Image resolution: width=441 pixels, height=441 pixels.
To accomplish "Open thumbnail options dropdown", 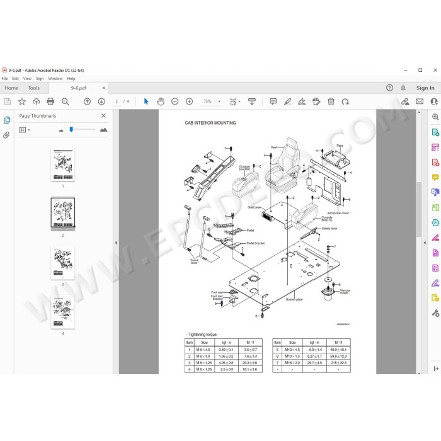I will [25, 130].
